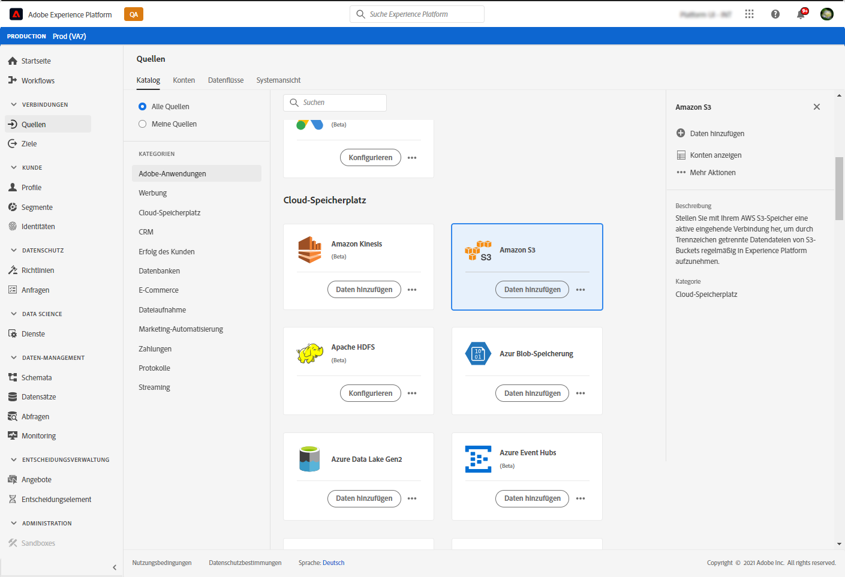Click Daten hinzufügen on Amazon Kinesis card
The height and width of the screenshot is (577, 845).
pos(364,290)
